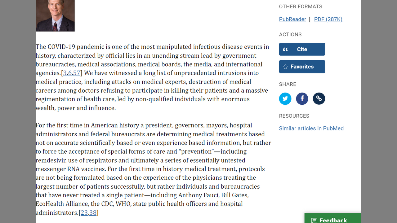The image size is (397, 223).
Task: Open citation reference 23
Action: (x=84, y=213)
